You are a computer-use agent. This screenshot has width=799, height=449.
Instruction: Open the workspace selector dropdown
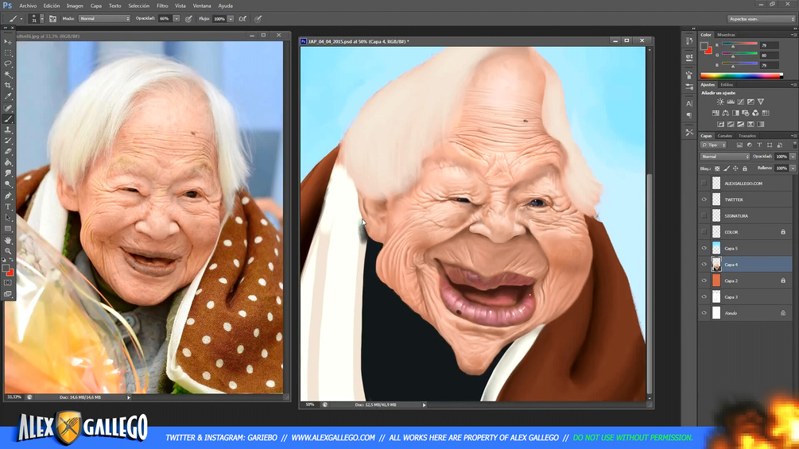[x=762, y=19]
